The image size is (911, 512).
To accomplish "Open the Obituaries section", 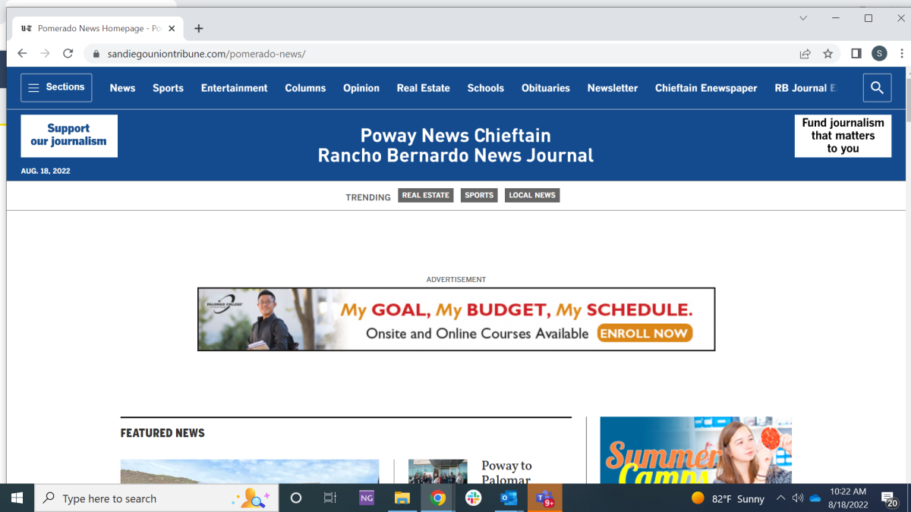I will tap(546, 88).
